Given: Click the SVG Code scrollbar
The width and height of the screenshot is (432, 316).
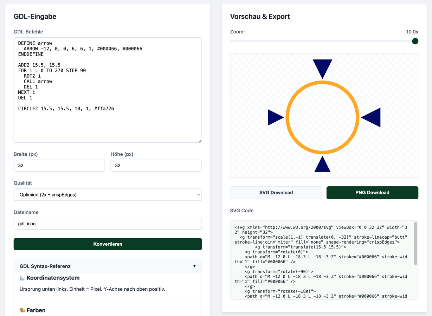Looking at the screenshot, I should pos(415,243).
